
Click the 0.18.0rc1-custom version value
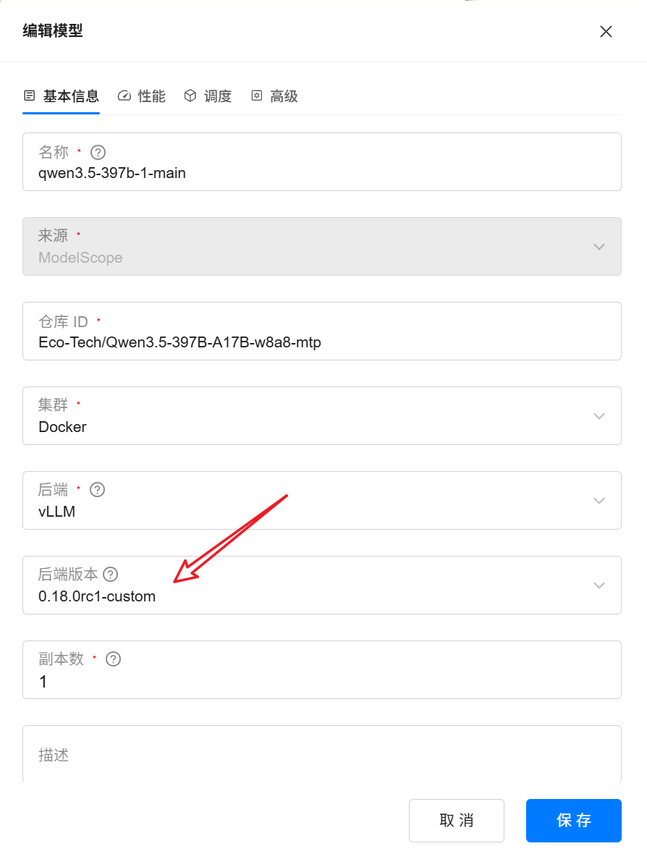(97, 597)
